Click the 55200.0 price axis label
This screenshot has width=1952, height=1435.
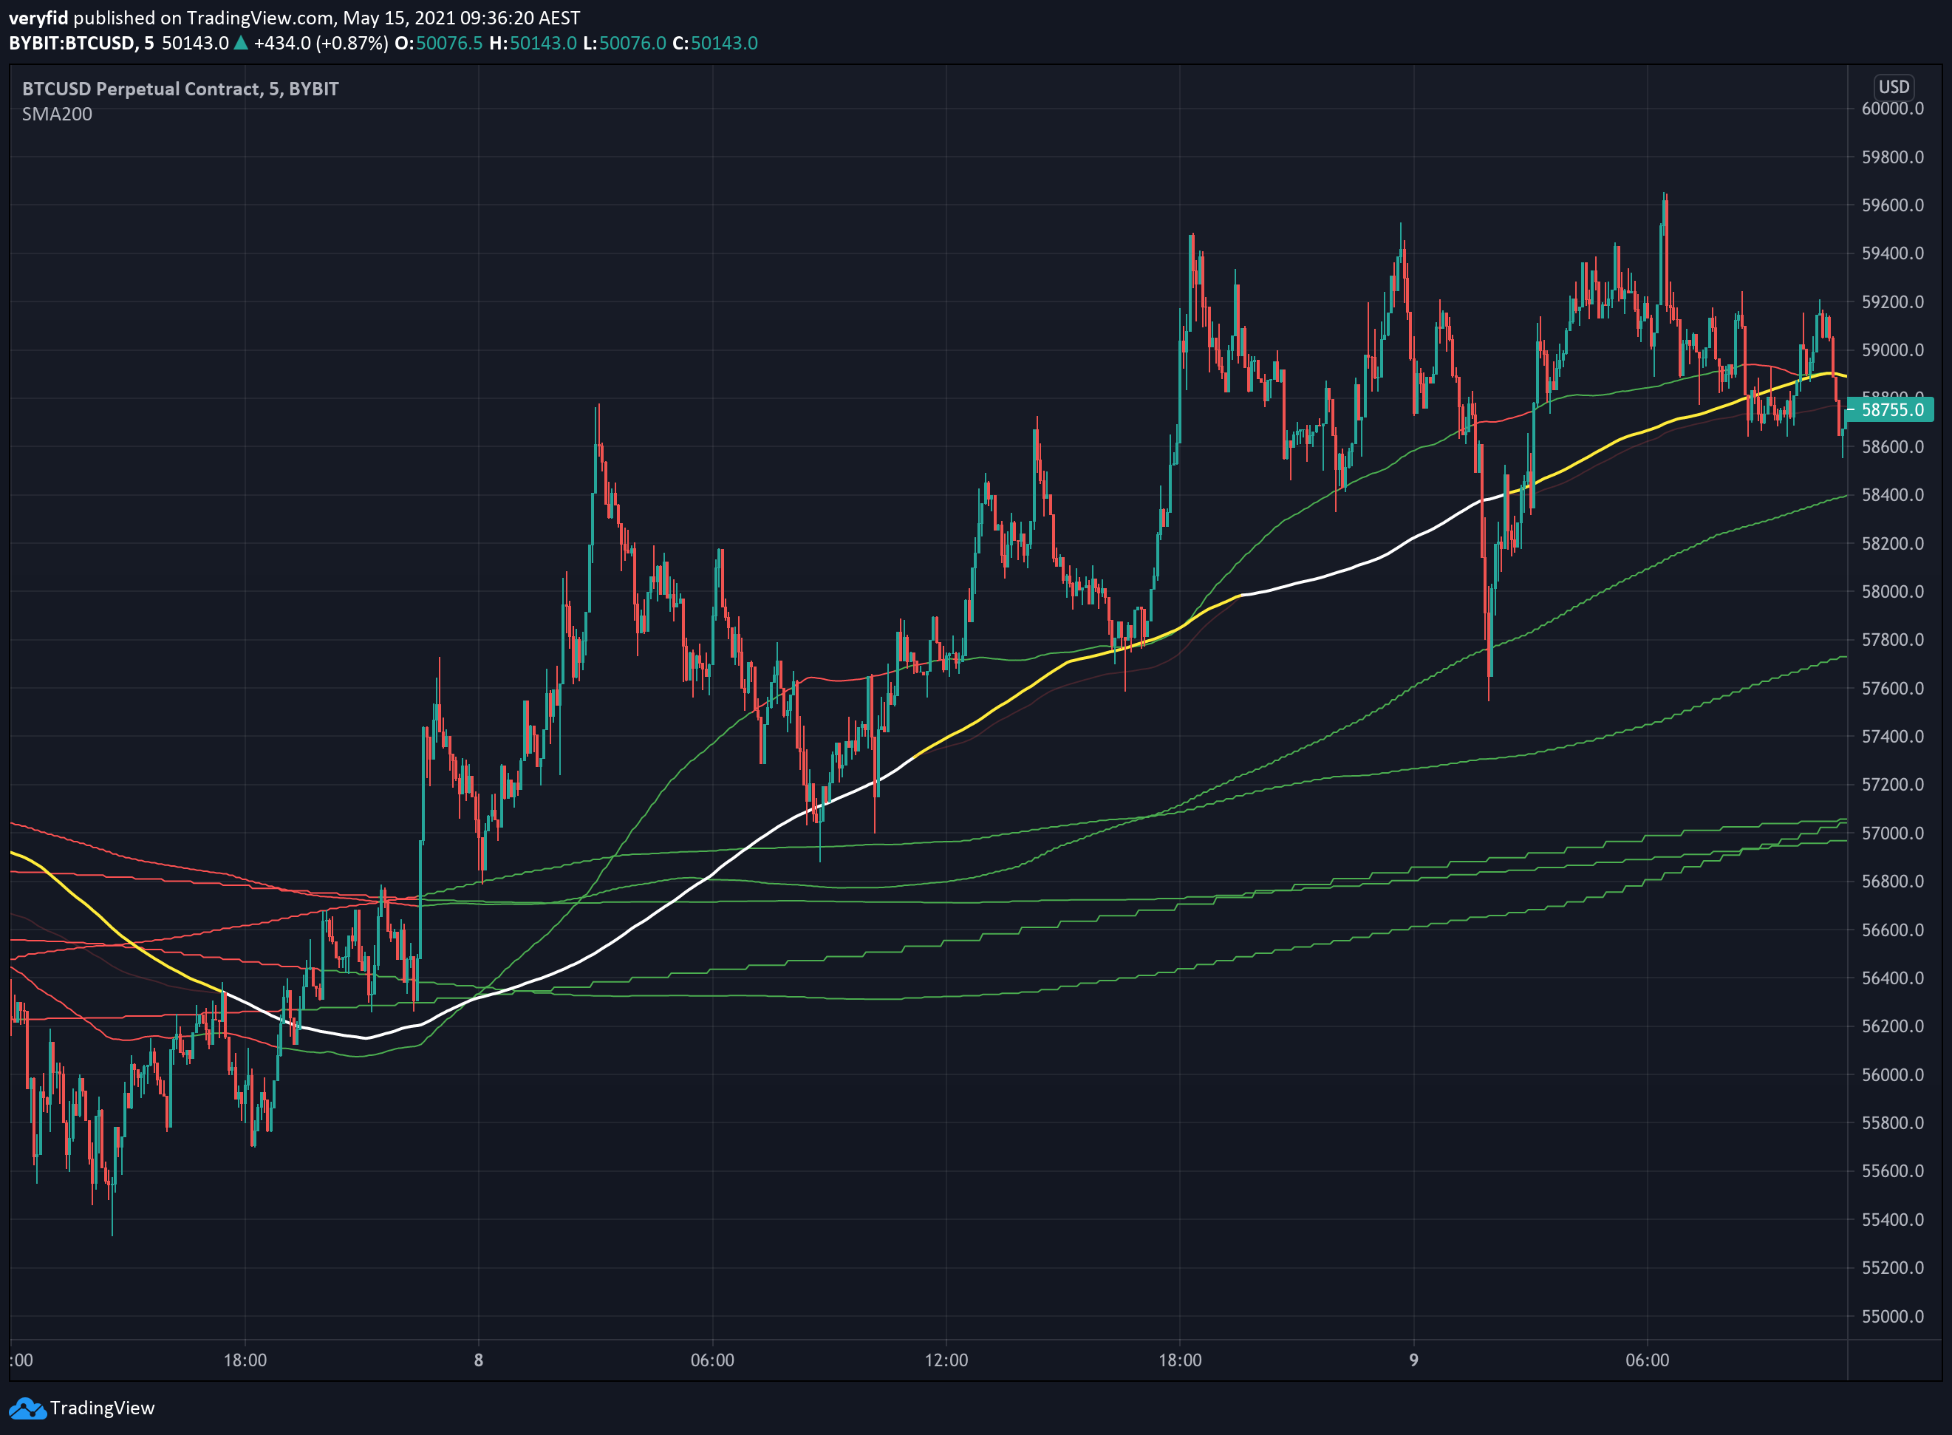1892,1267
